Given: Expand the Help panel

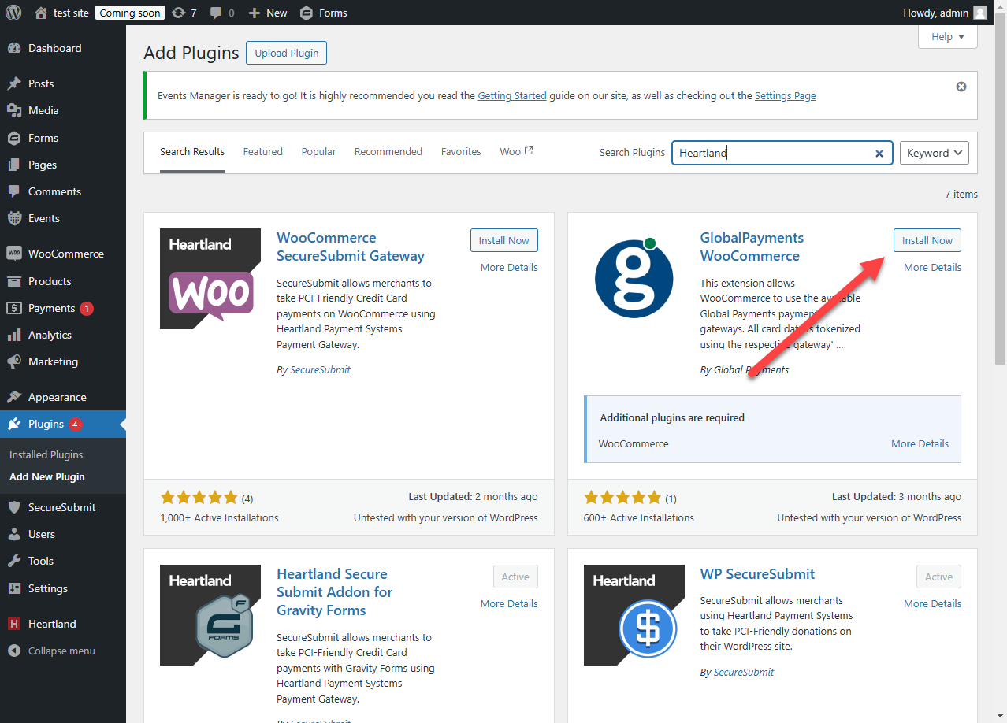Looking at the screenshot, I should pos(947,37).
